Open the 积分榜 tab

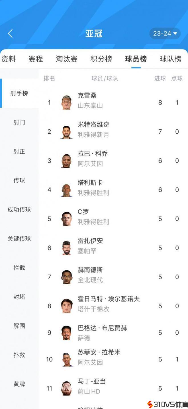tap(101, 59)
